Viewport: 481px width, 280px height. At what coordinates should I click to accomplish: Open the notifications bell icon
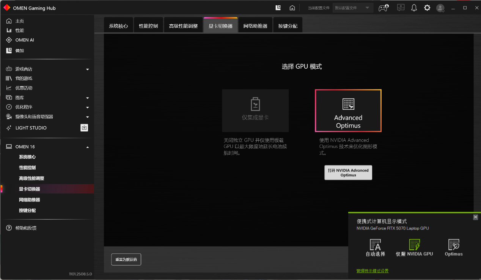pyautogui.click(x=414, y=8)
